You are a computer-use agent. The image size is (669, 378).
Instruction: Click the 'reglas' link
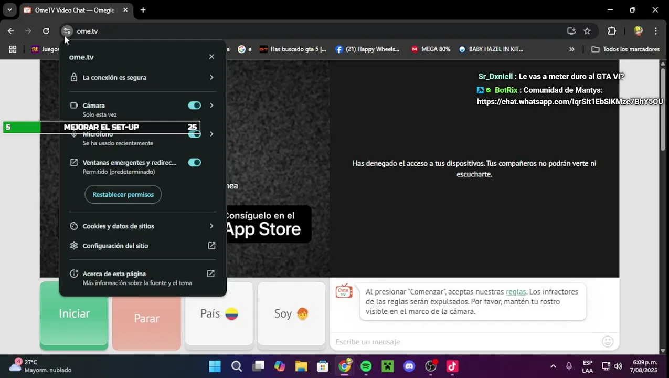click(516, 291)
